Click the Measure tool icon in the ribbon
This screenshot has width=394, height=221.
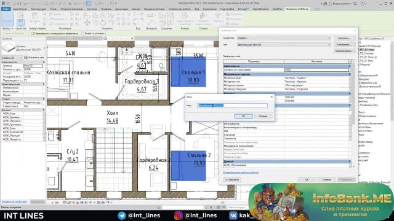pos(150,16)
